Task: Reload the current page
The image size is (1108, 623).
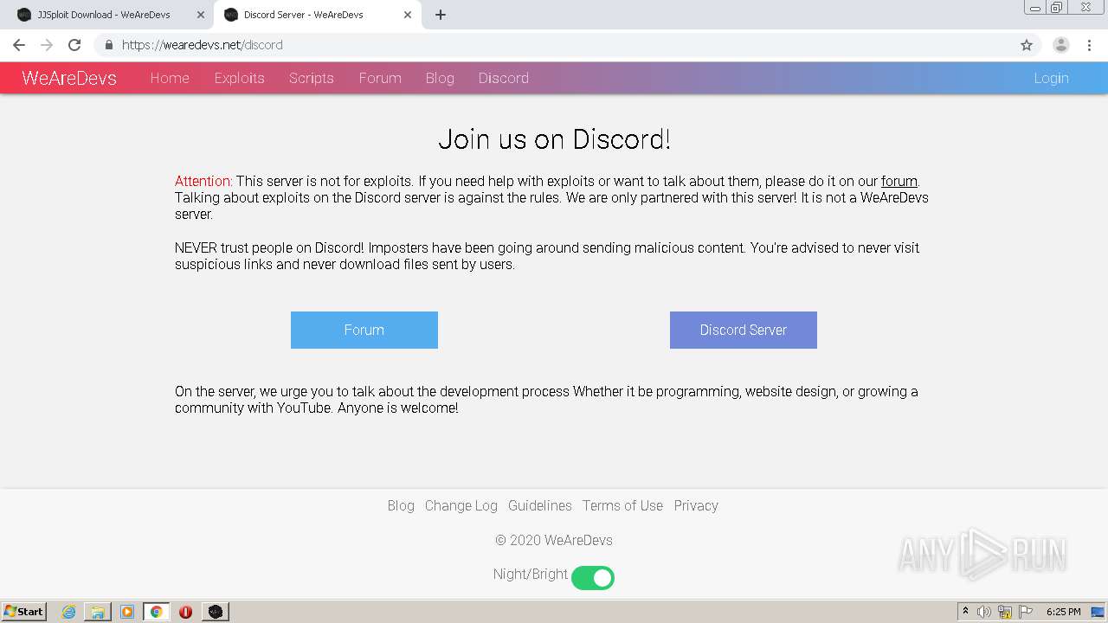Action: pyautogui.click(x=74, y=45)
